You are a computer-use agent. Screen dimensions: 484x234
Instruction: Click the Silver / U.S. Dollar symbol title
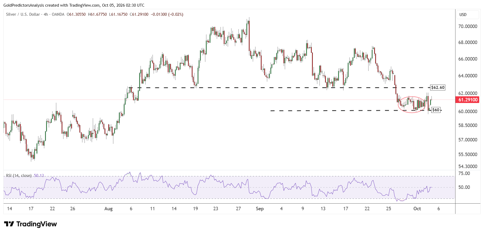pyautogui.click(x=23, y=14)
